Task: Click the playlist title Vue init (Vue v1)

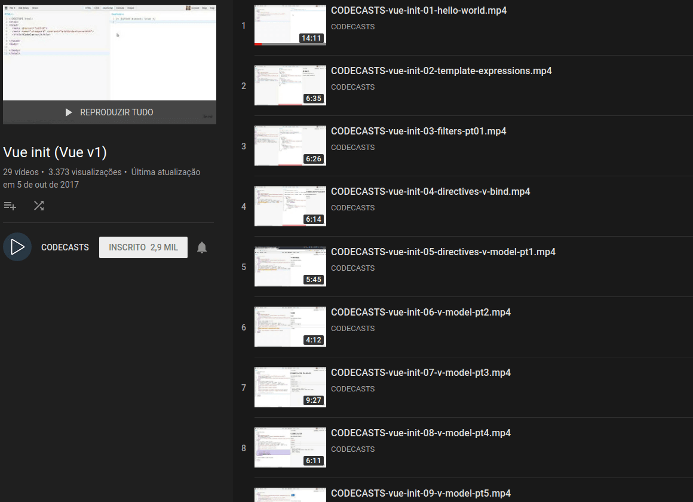Action: point(55,152)
